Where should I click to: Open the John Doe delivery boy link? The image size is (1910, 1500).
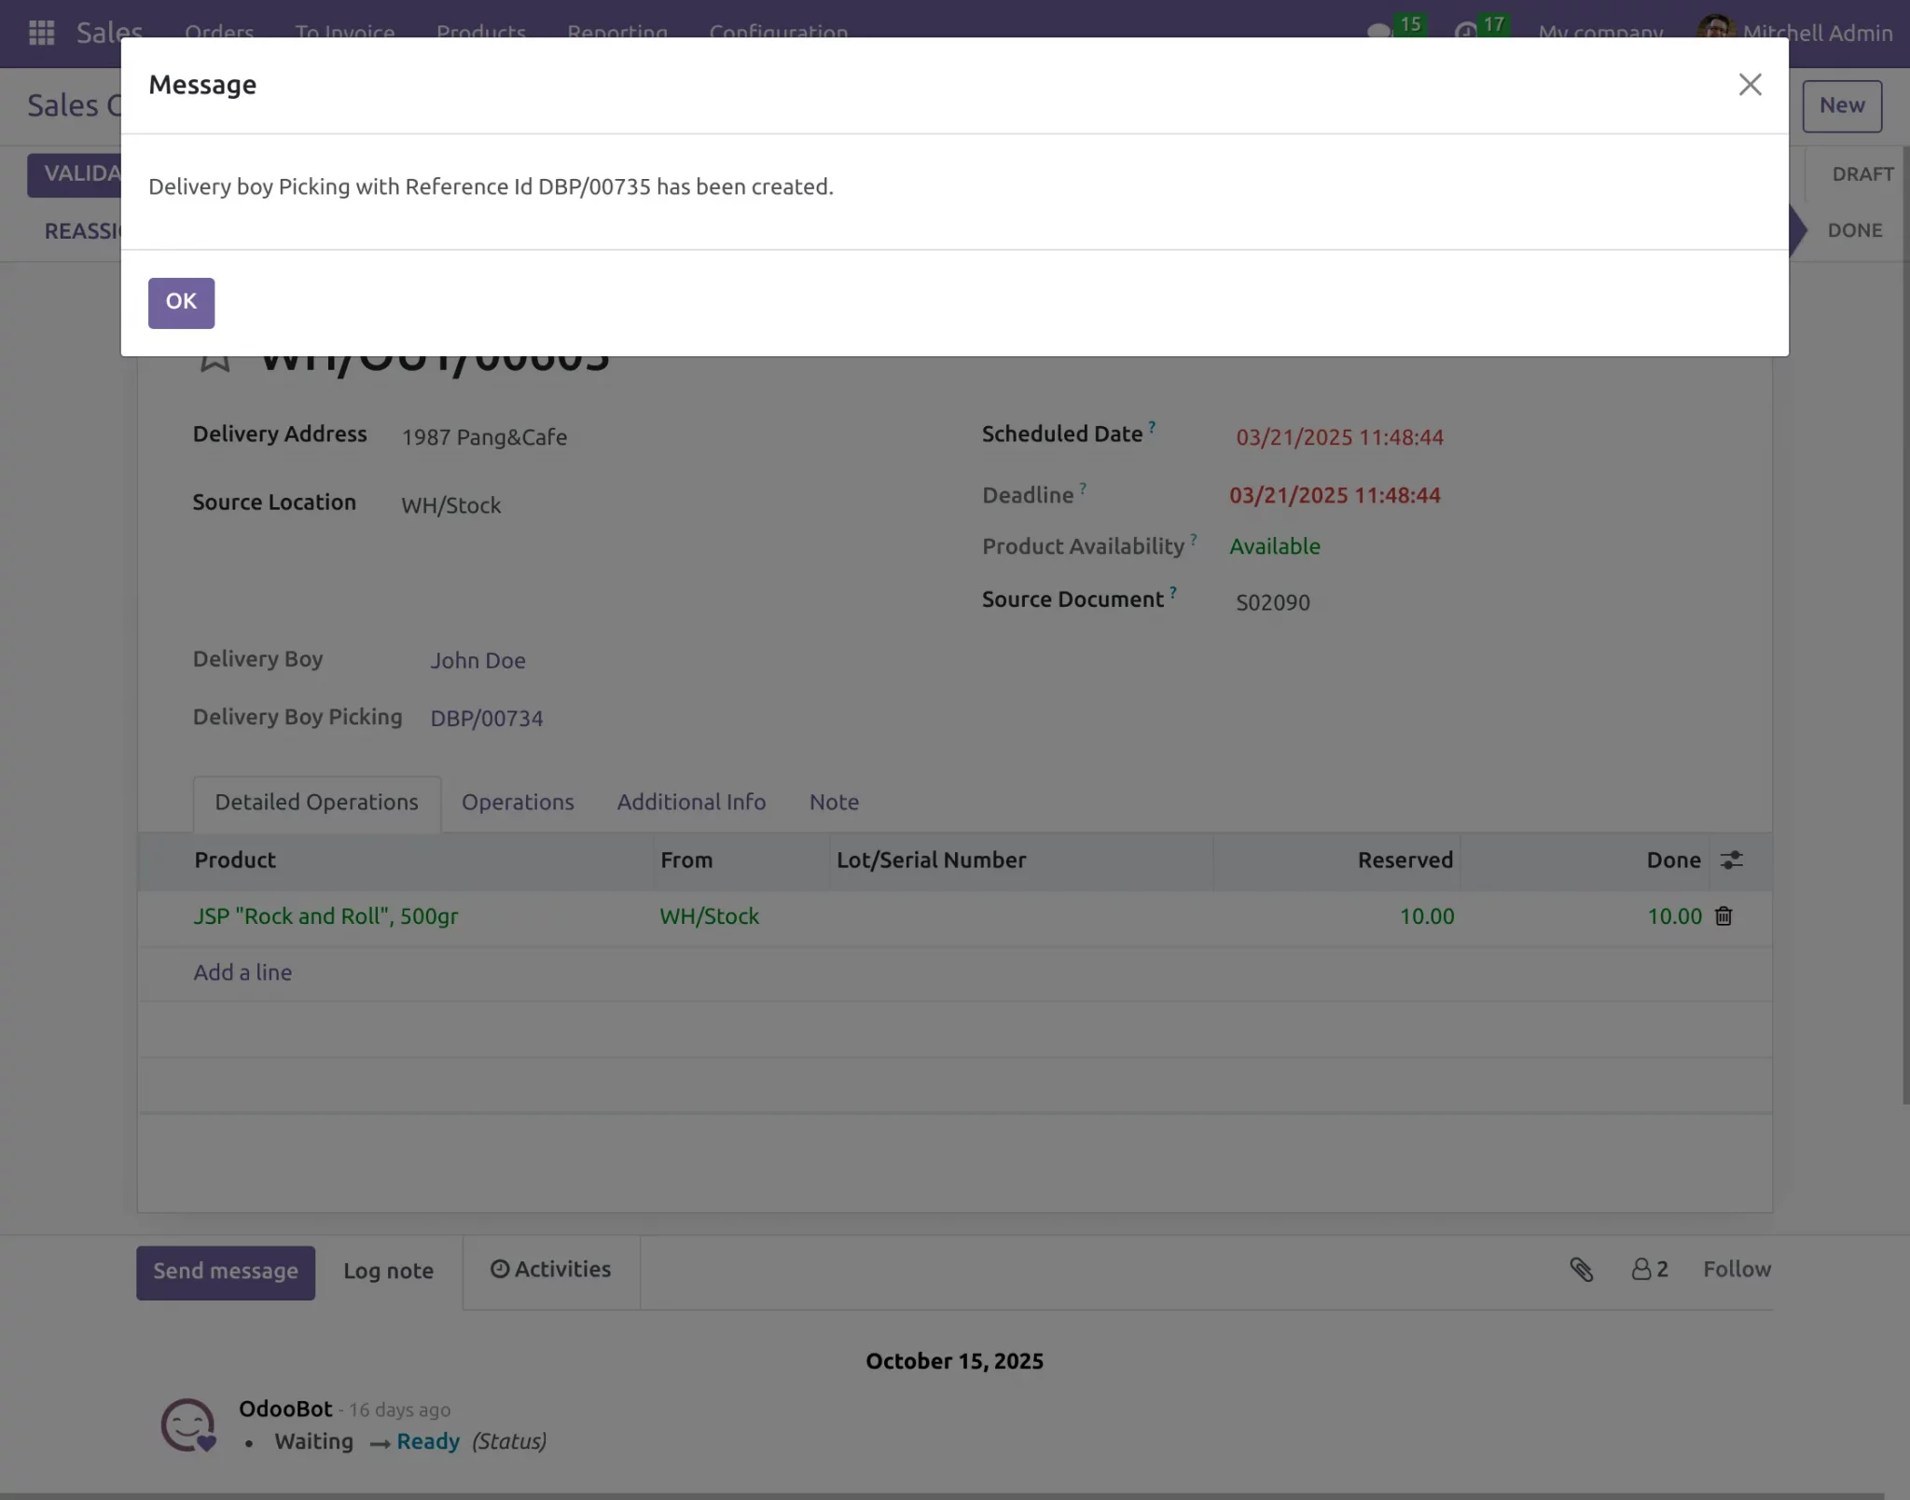click(x=477, y=661)
